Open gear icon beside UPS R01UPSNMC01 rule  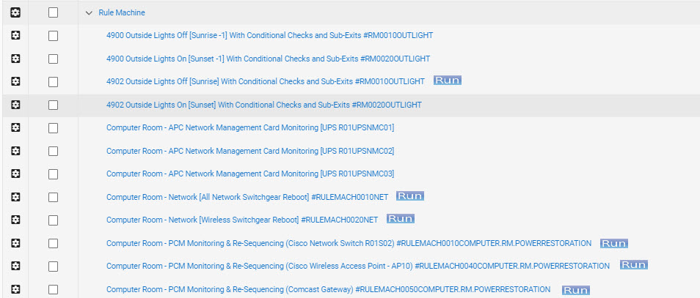pyautogui.click(x=15, y=128)
